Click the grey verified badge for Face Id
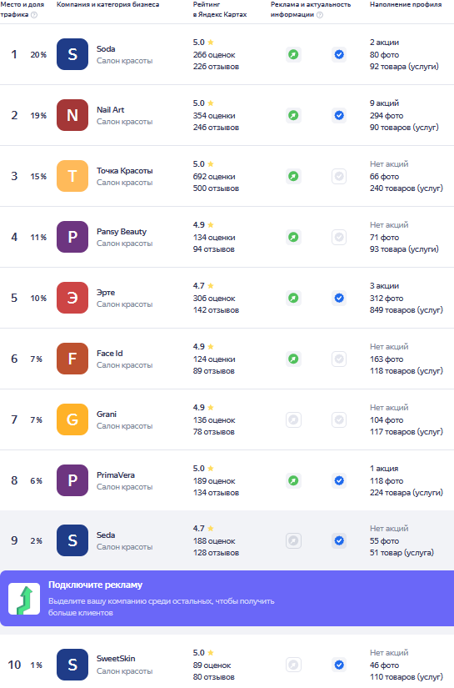The width and height of the screenshot is (454, 688). pos(339,359)
